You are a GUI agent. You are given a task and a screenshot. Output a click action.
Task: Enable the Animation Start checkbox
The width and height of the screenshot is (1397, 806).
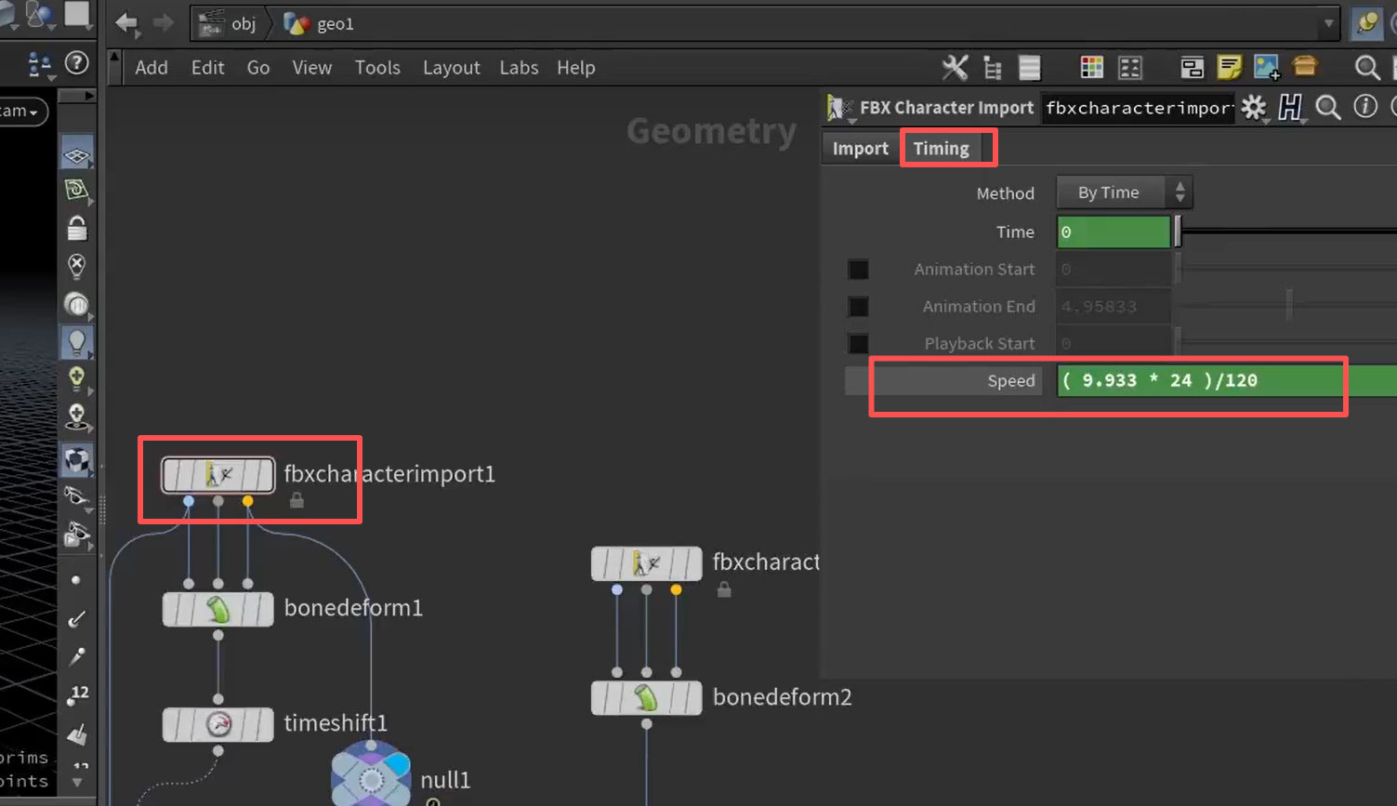(x=858, y=270)
